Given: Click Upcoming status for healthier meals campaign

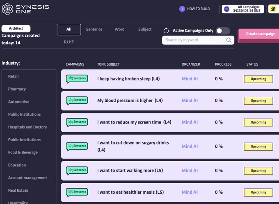Looking at the screenshot, I should 258,193.
